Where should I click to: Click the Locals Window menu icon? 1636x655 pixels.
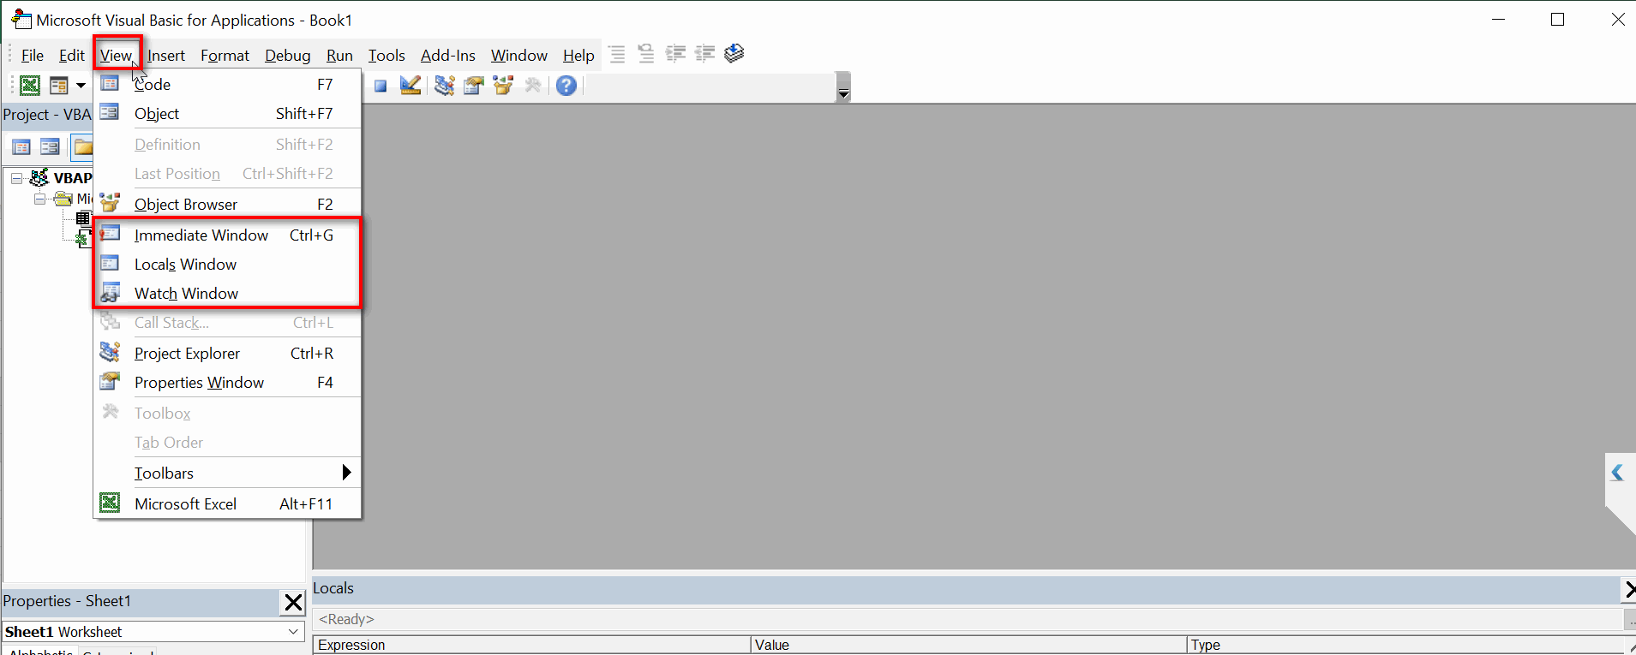click(x=110, y=264)
